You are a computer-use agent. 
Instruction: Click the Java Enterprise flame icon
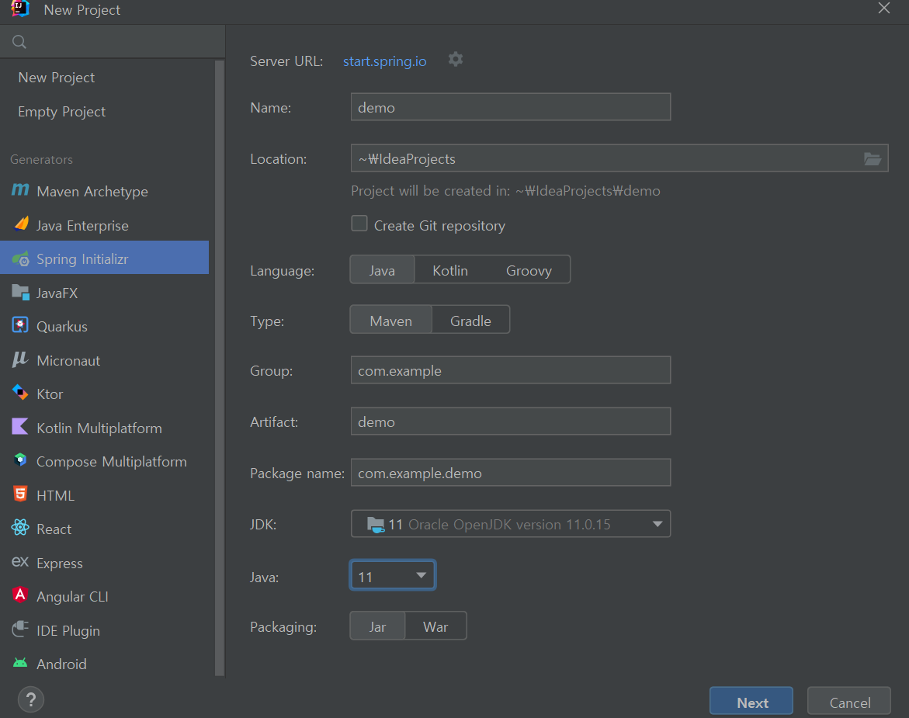pyautogui.click(x=21, y=224)
